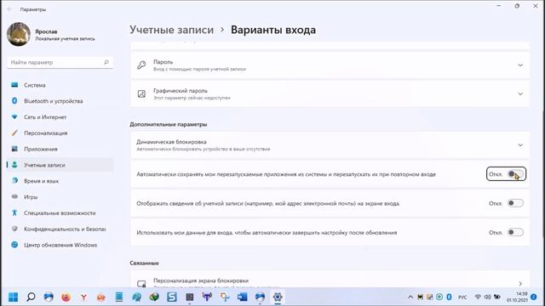The height and width of the screenshot is (306, 545).
Task: Open the Word icon in taskbar
Action: [x=242, y=297]
